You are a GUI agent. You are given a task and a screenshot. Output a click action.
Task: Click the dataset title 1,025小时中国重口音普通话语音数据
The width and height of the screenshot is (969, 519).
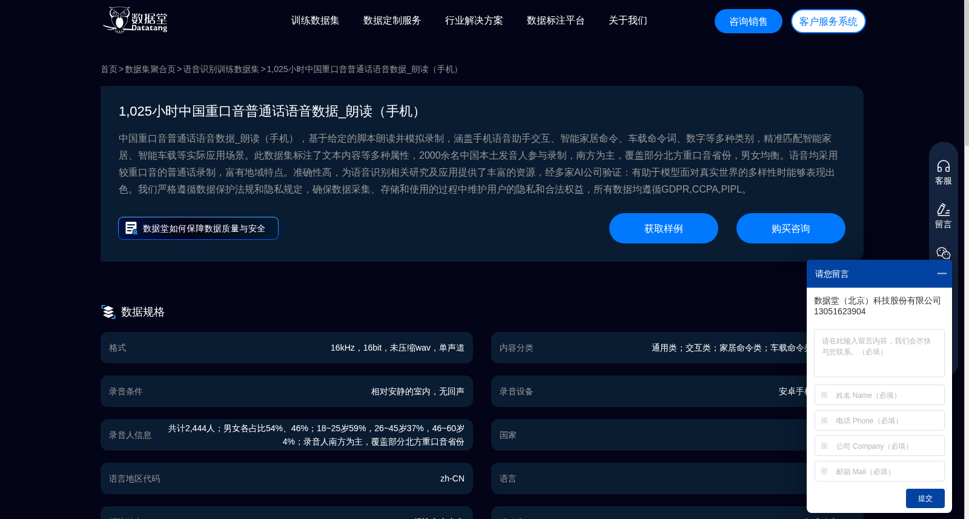[271, 111]
